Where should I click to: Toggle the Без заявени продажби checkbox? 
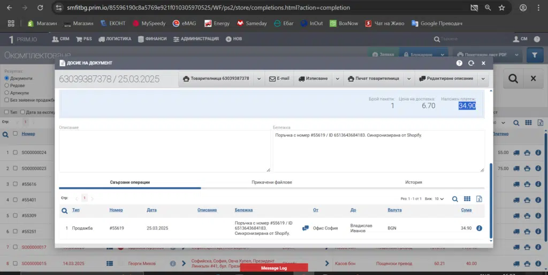click(7, 100)
